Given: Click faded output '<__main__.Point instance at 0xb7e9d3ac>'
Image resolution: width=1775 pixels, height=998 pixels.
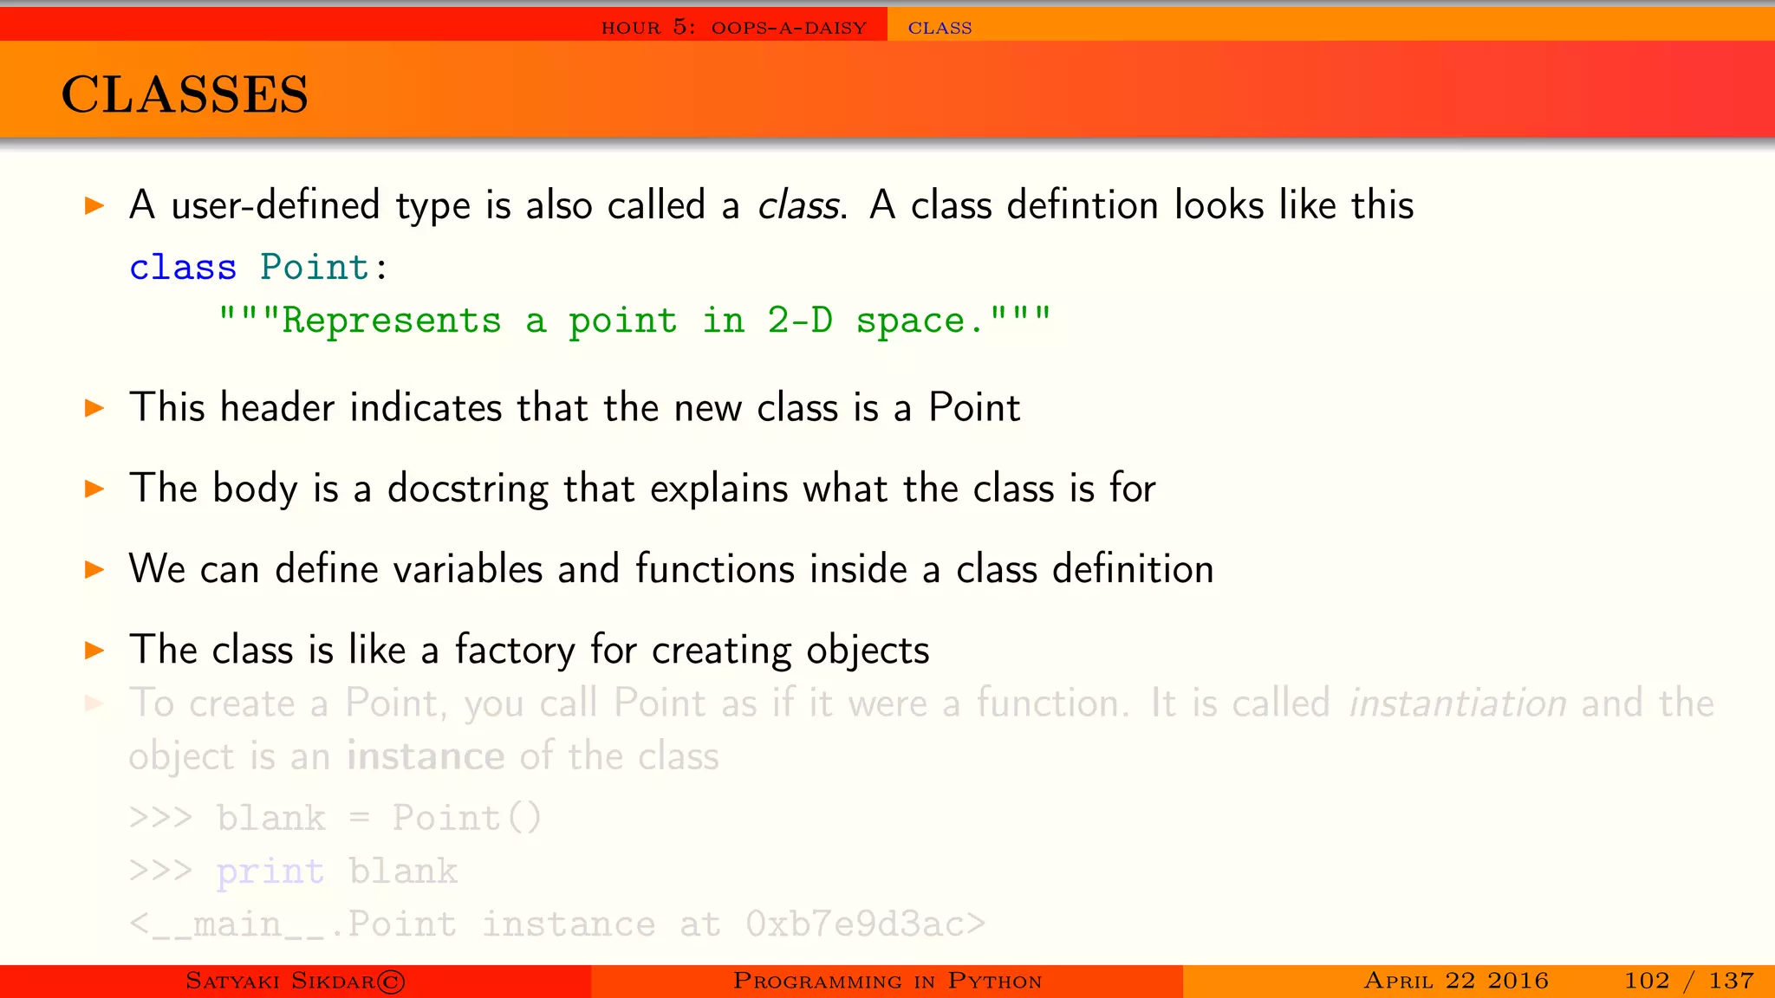Looking at the screenshot, I should [557, 924].
